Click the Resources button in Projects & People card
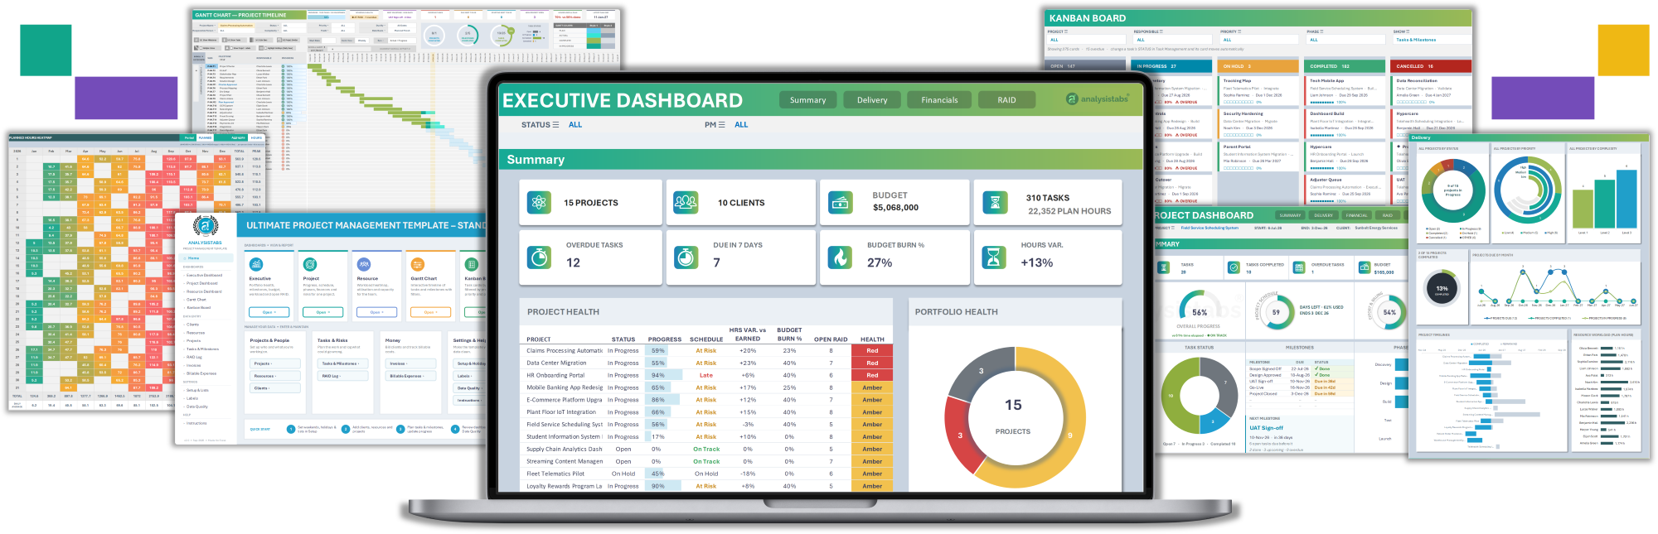The image size is (1658, 534). (274, 376)
